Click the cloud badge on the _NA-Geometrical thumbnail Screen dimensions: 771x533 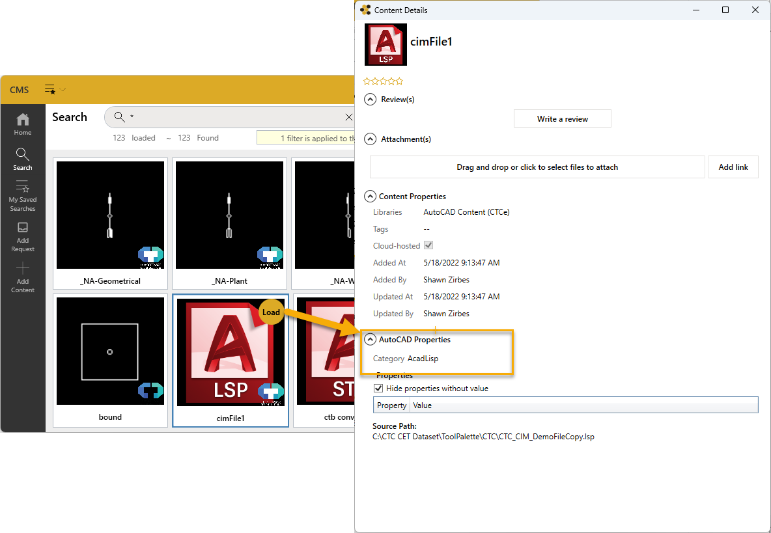coord(150,257)
